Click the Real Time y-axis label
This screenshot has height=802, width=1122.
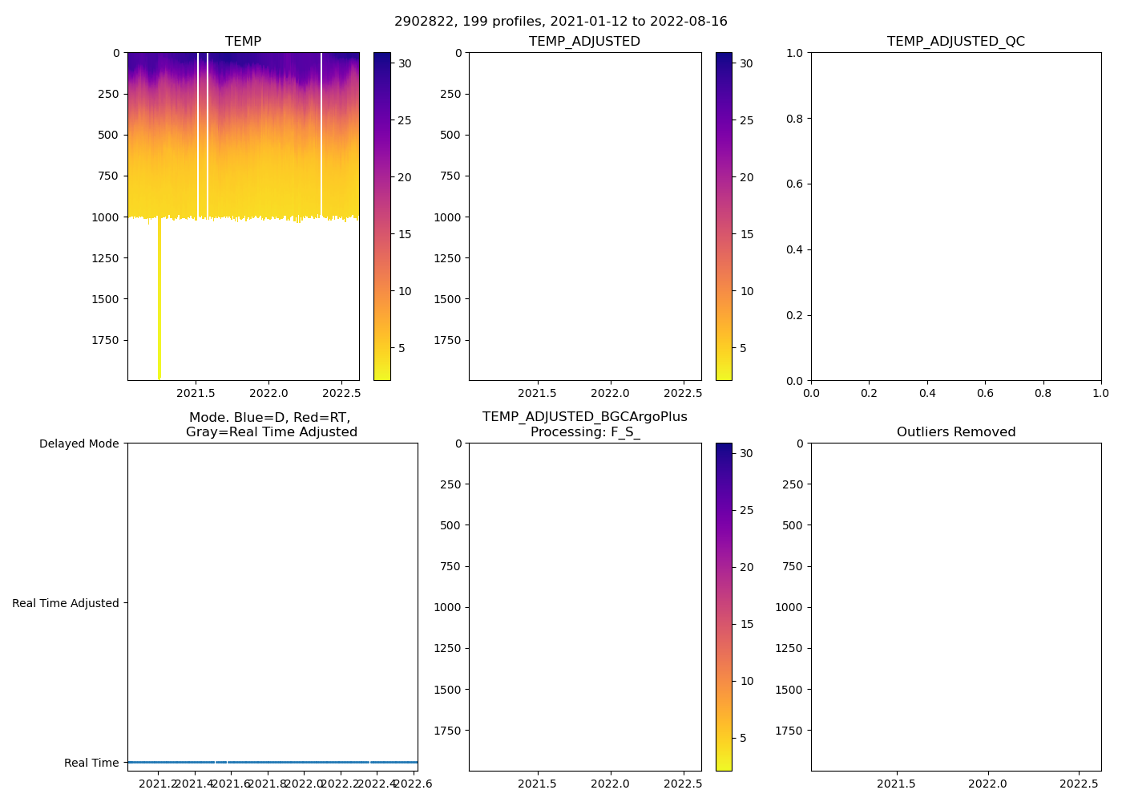click(91, 763)
